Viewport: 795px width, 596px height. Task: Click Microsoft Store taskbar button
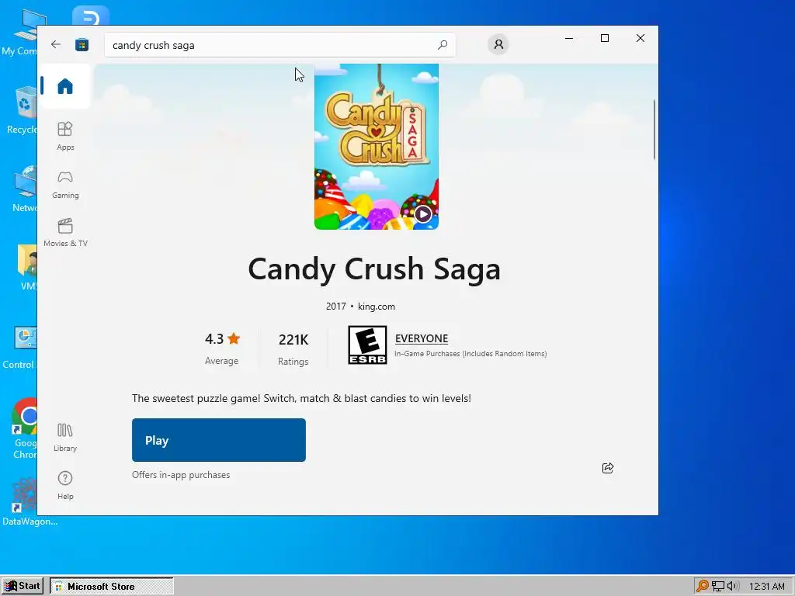(112, 587)
